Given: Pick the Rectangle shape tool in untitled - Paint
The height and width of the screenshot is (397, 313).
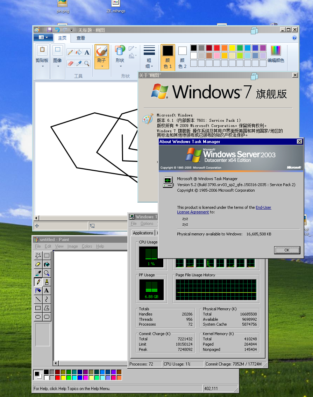Looking at the screenshot, I should pyautogui.click(x=38, y=308).
